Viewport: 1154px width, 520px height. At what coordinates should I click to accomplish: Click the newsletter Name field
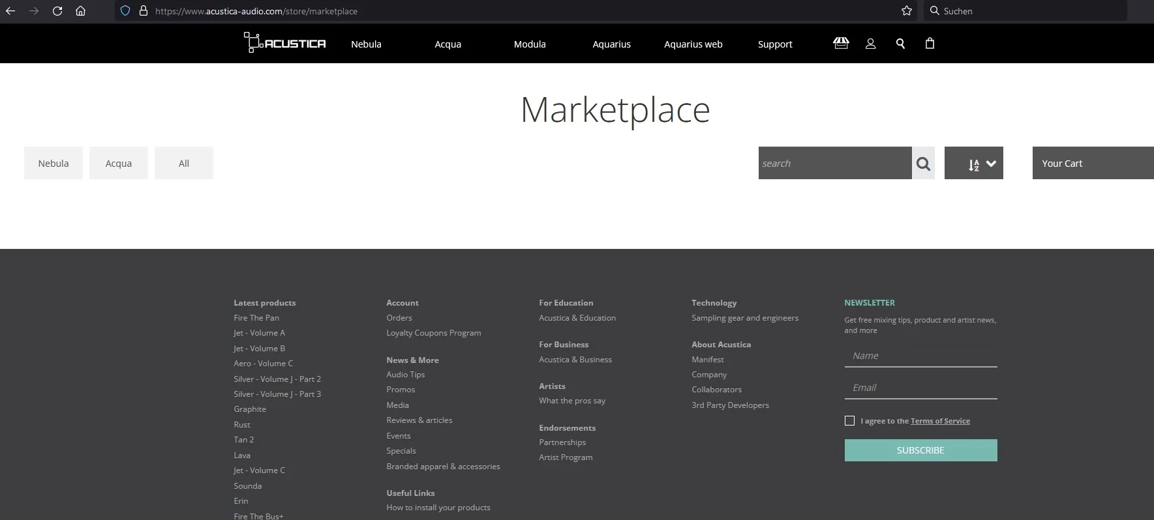point(920,356)
